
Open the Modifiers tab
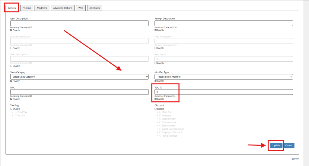(42, 8)
